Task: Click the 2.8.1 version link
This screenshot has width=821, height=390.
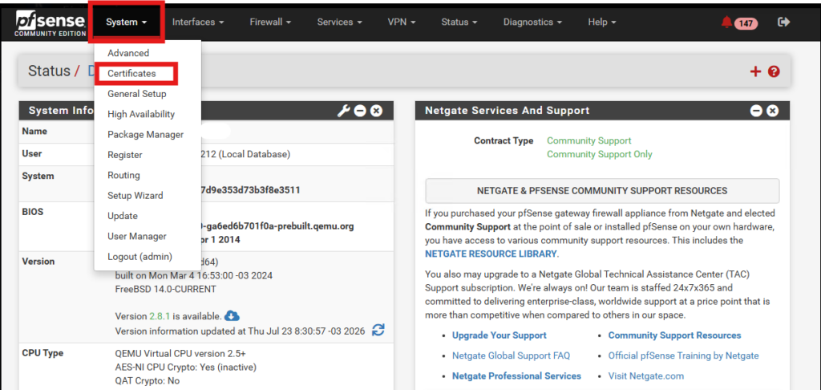Action: [x=160, y=316]
